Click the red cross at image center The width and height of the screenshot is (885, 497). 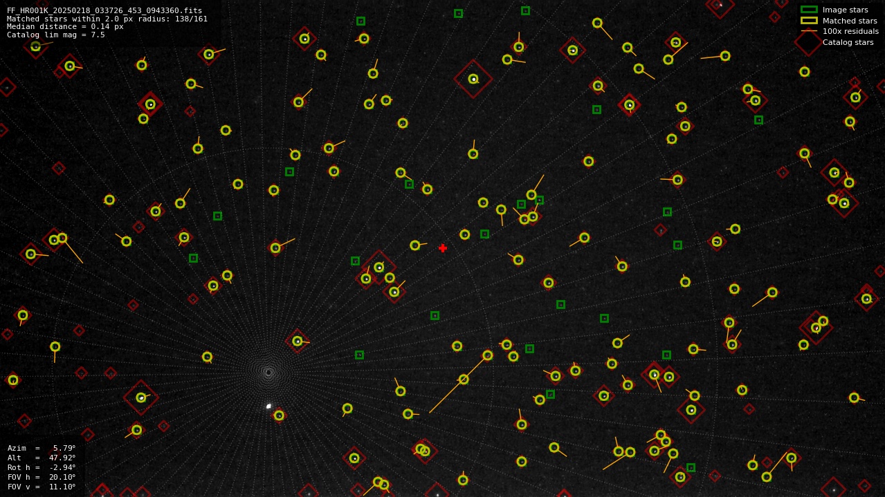[443, 248]
